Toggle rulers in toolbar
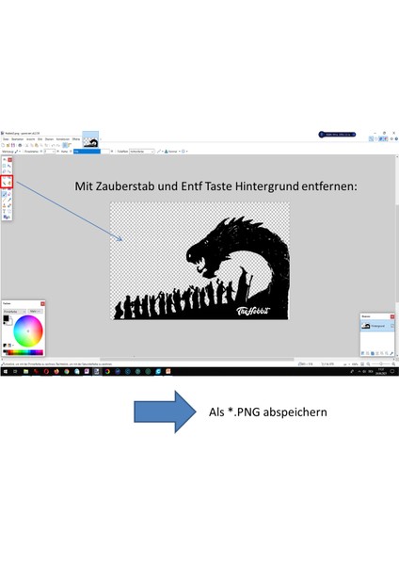Screen dimensions: 399x565 [70, 145]
